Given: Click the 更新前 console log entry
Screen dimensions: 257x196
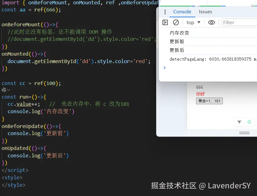Looking at the screenshot, I should click(177, 41).
